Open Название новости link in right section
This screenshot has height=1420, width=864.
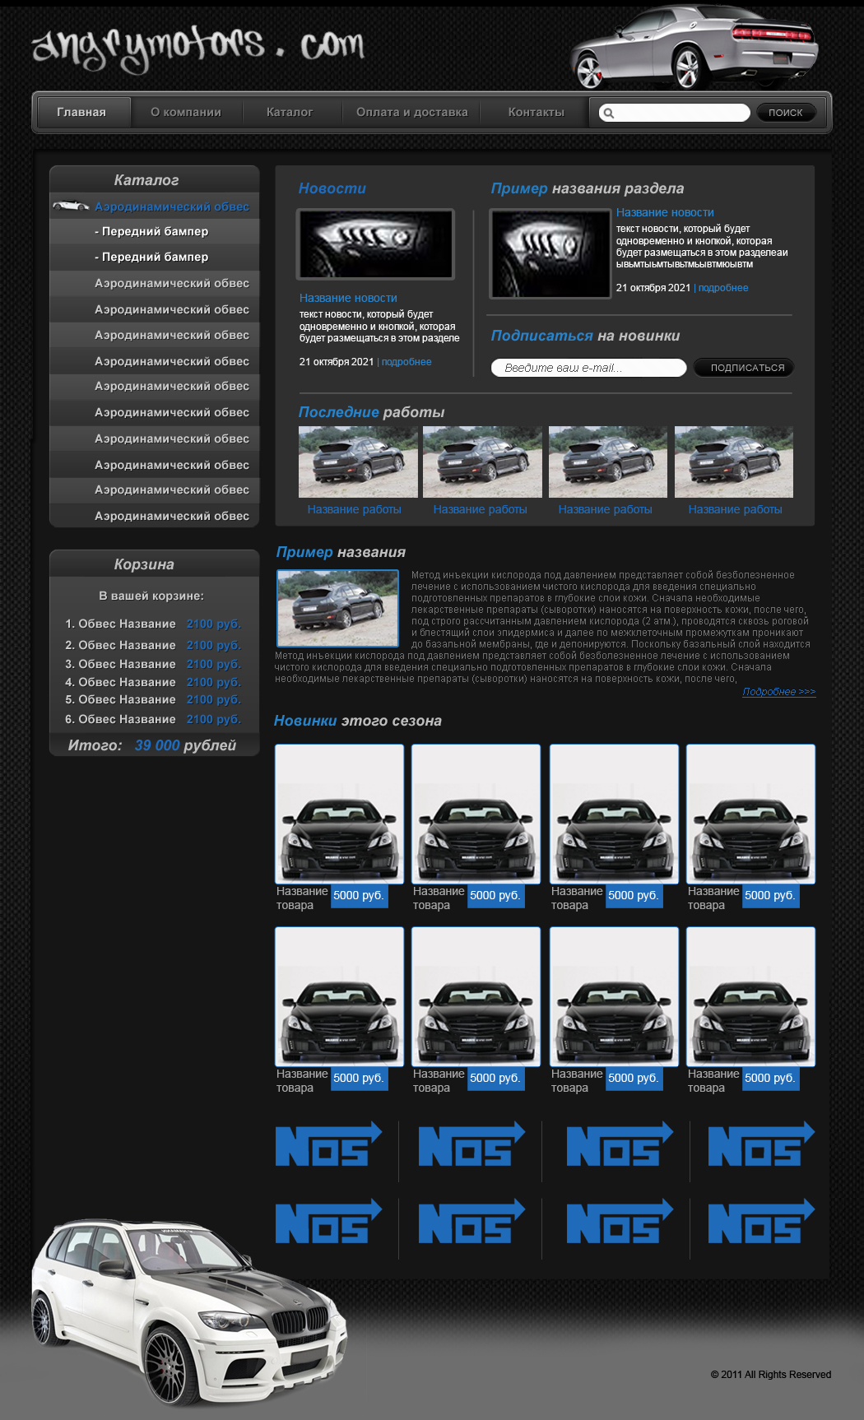click(665, 212)
